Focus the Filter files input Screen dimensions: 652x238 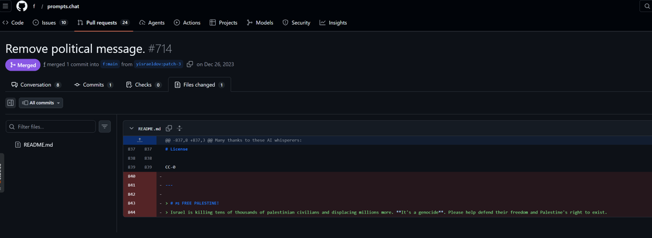point(50,126)
